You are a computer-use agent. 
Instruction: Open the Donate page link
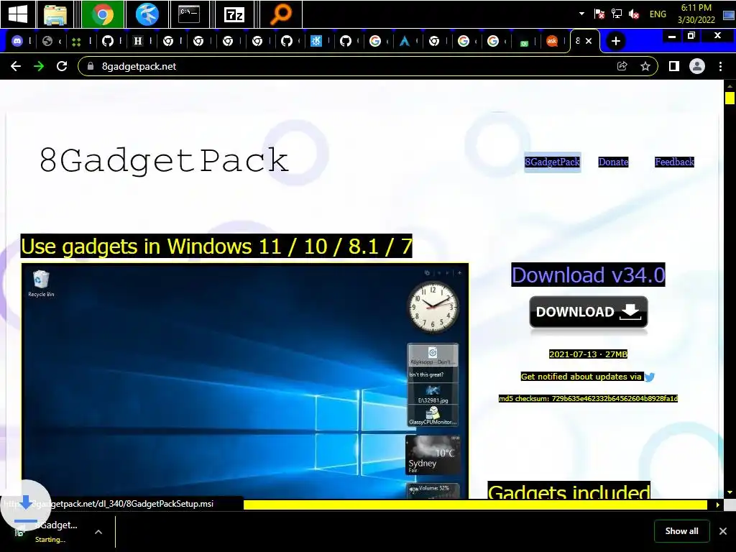(614, 162)
